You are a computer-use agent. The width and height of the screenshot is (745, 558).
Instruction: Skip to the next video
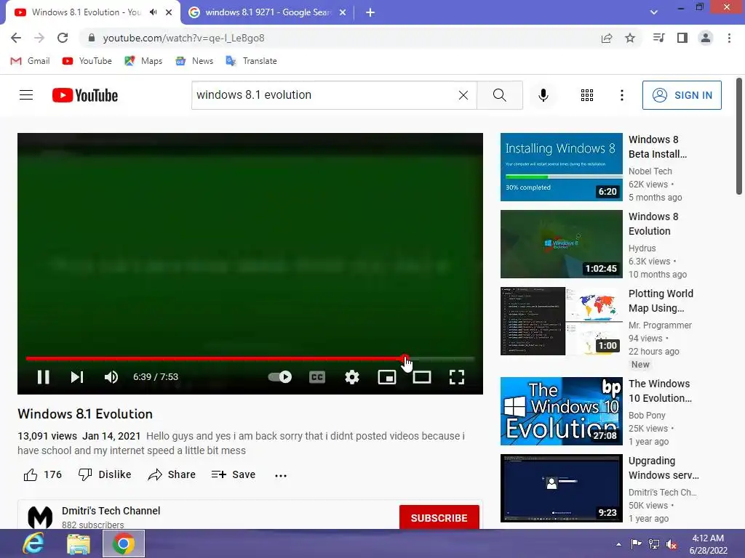77,377
